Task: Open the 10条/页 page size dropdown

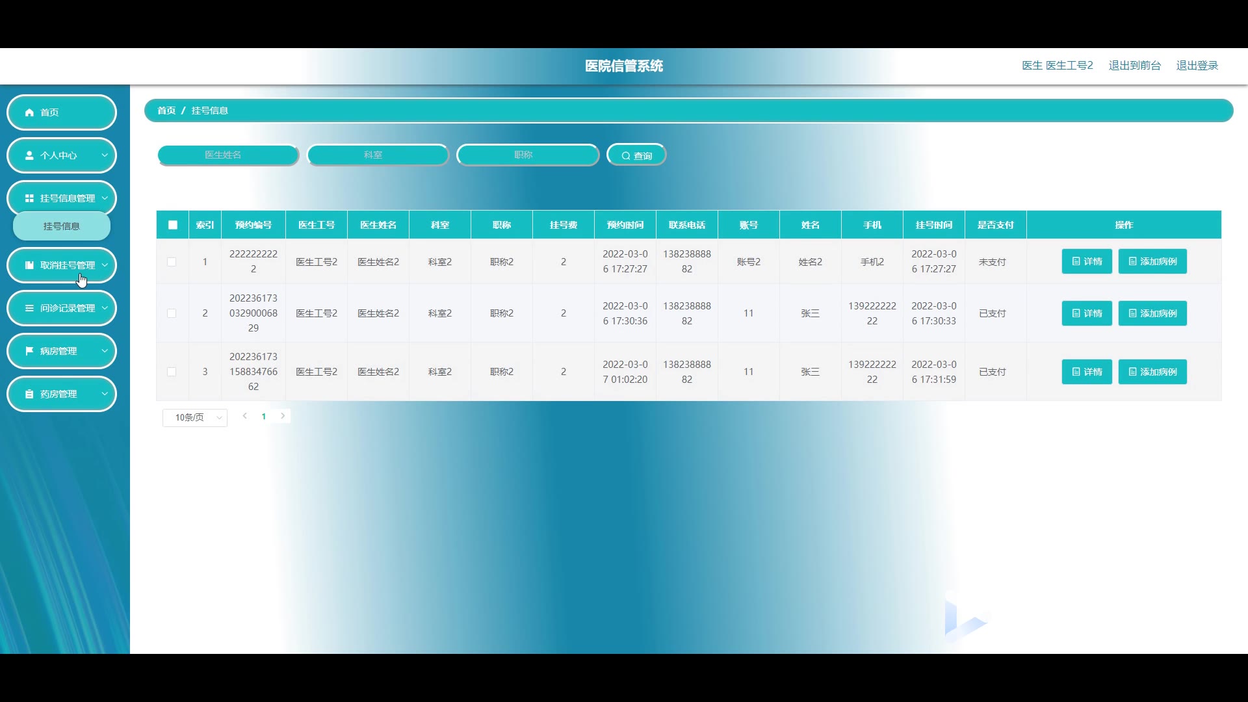Action: click(x=194, y=417)
